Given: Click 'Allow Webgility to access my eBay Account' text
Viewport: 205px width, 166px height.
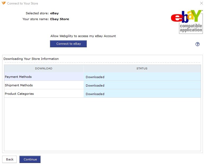Looking at the screenshot, I should (83, 36).
